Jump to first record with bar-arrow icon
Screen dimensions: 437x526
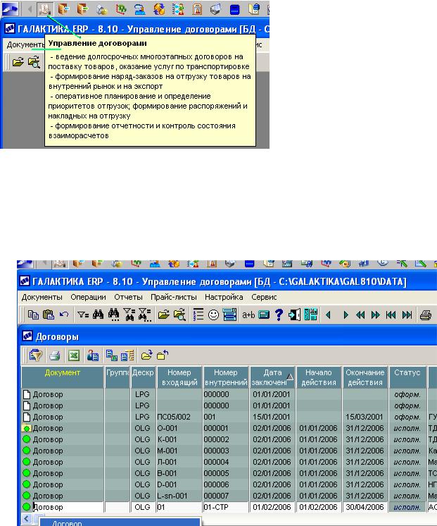click(x=391, y=314)
